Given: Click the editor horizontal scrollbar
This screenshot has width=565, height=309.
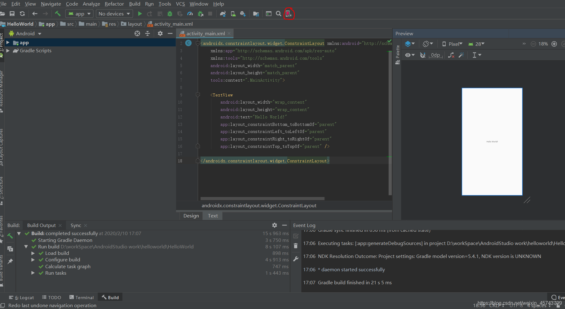Looking at the screenshot, I should coord(262,198).
